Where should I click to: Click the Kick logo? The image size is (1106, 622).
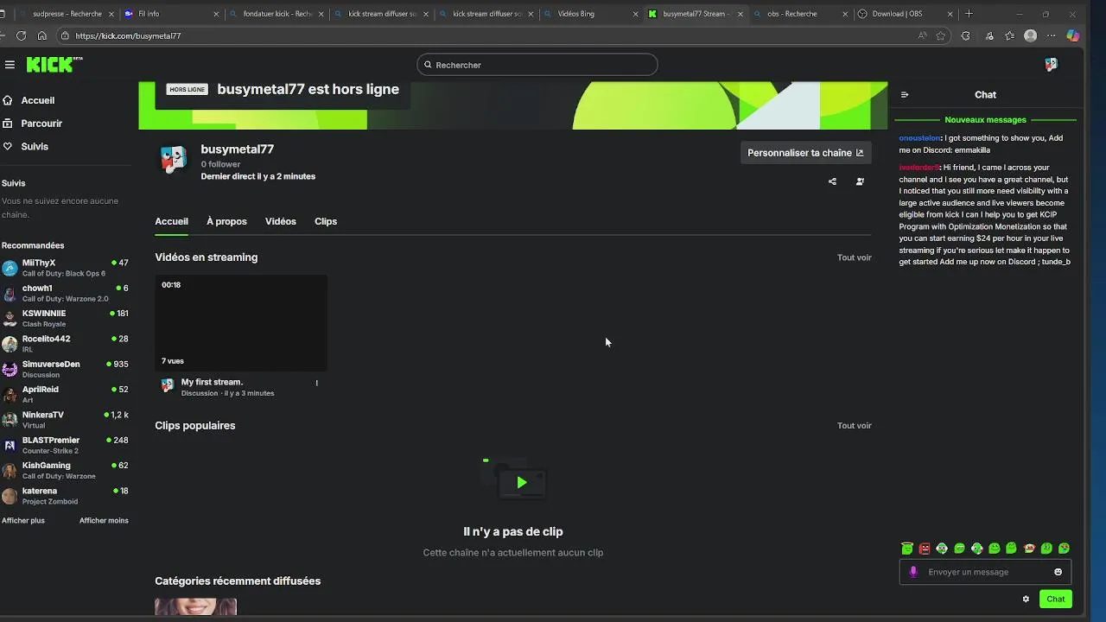pos(54,65)
